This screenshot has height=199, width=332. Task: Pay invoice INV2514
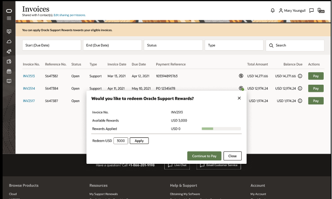(315, 88)
